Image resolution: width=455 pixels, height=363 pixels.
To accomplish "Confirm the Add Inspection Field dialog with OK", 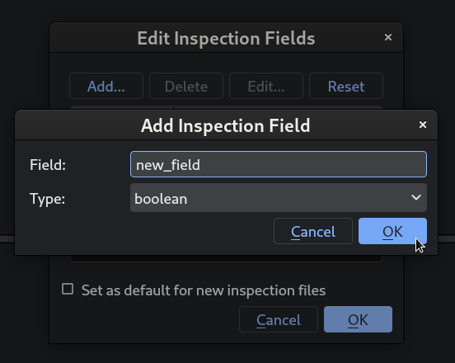I will 392,231.
